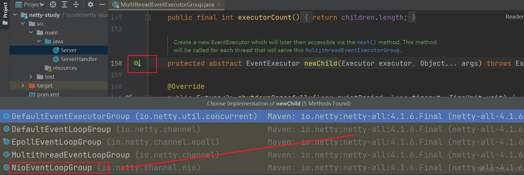
Task: Select ServerHandler class in project tree
Action: click(x=59, y=59)
